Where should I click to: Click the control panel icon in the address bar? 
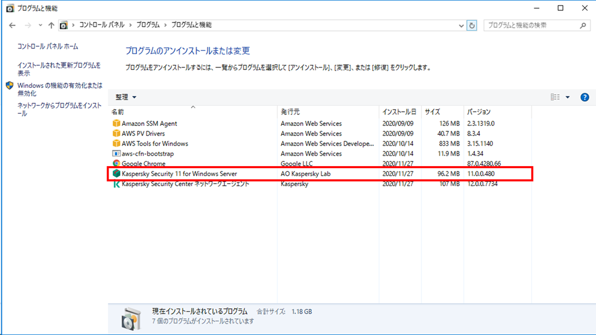[x=64, y=25]
